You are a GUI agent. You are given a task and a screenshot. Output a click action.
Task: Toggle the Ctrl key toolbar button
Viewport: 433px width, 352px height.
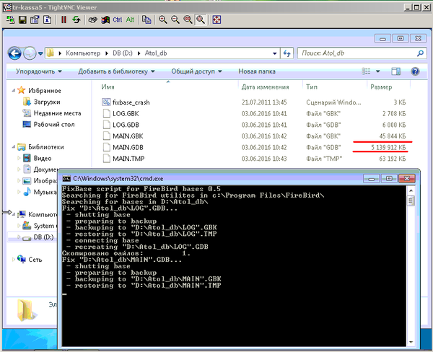click(x=118, y=19)
